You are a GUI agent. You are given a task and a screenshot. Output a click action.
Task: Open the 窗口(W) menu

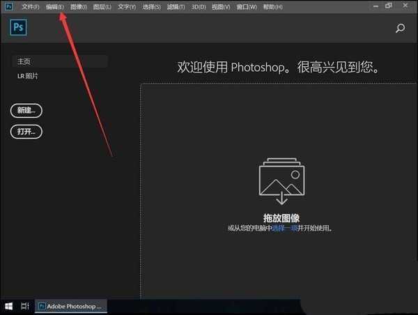(247, 7)
